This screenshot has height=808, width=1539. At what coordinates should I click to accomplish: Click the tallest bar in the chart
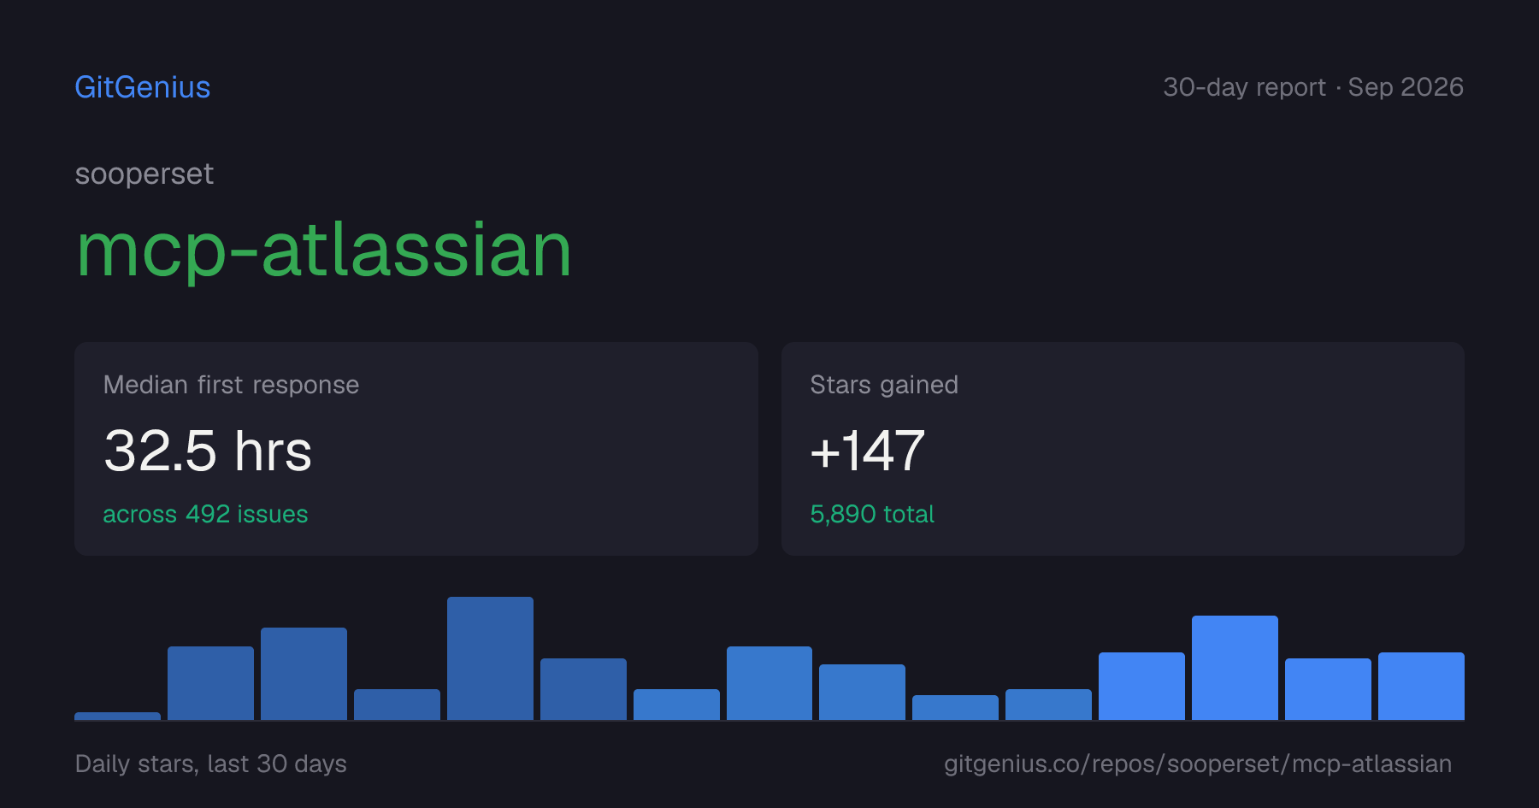(x=490, y=658)
